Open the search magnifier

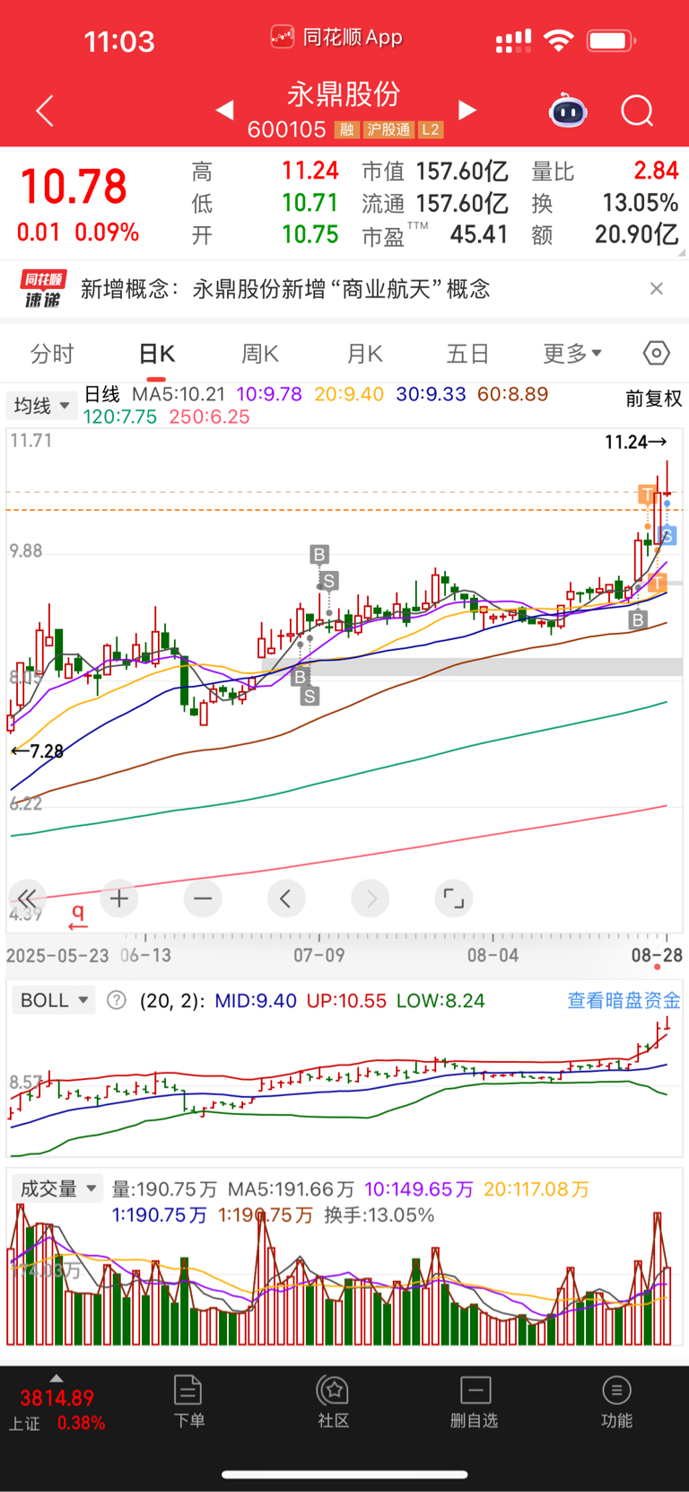637,111
